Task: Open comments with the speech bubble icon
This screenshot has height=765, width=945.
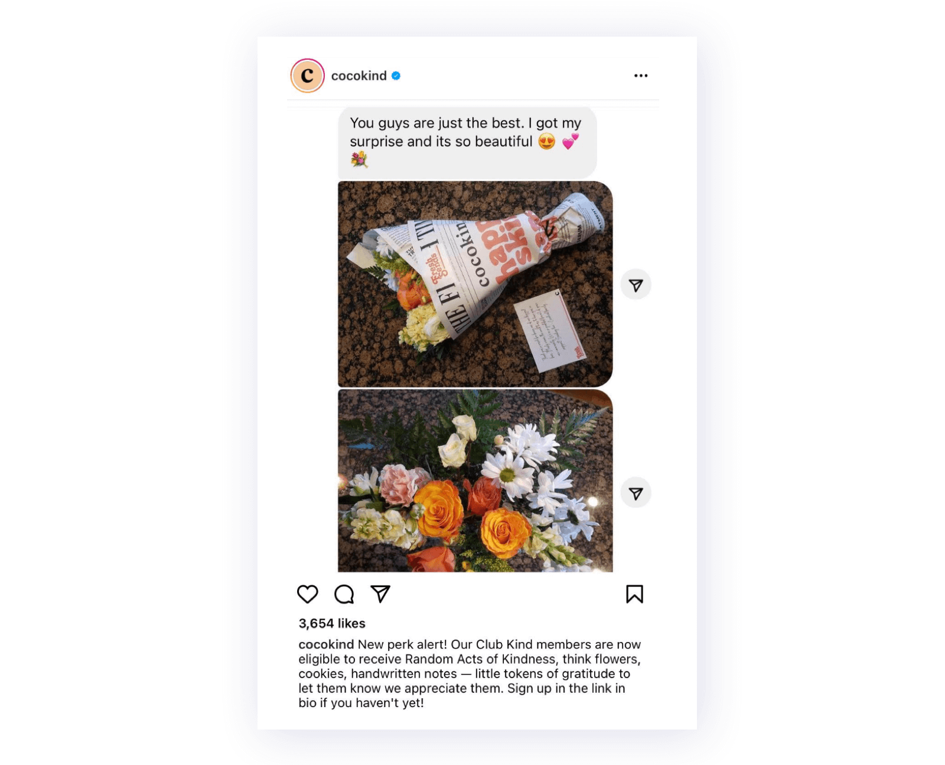Action: coord(344,594)
